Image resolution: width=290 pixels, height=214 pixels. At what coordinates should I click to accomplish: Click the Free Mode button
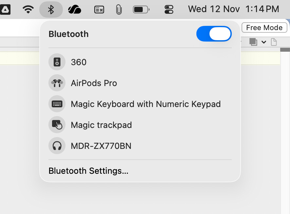264,27
